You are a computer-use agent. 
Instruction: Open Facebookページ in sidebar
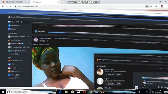point(17,61)
